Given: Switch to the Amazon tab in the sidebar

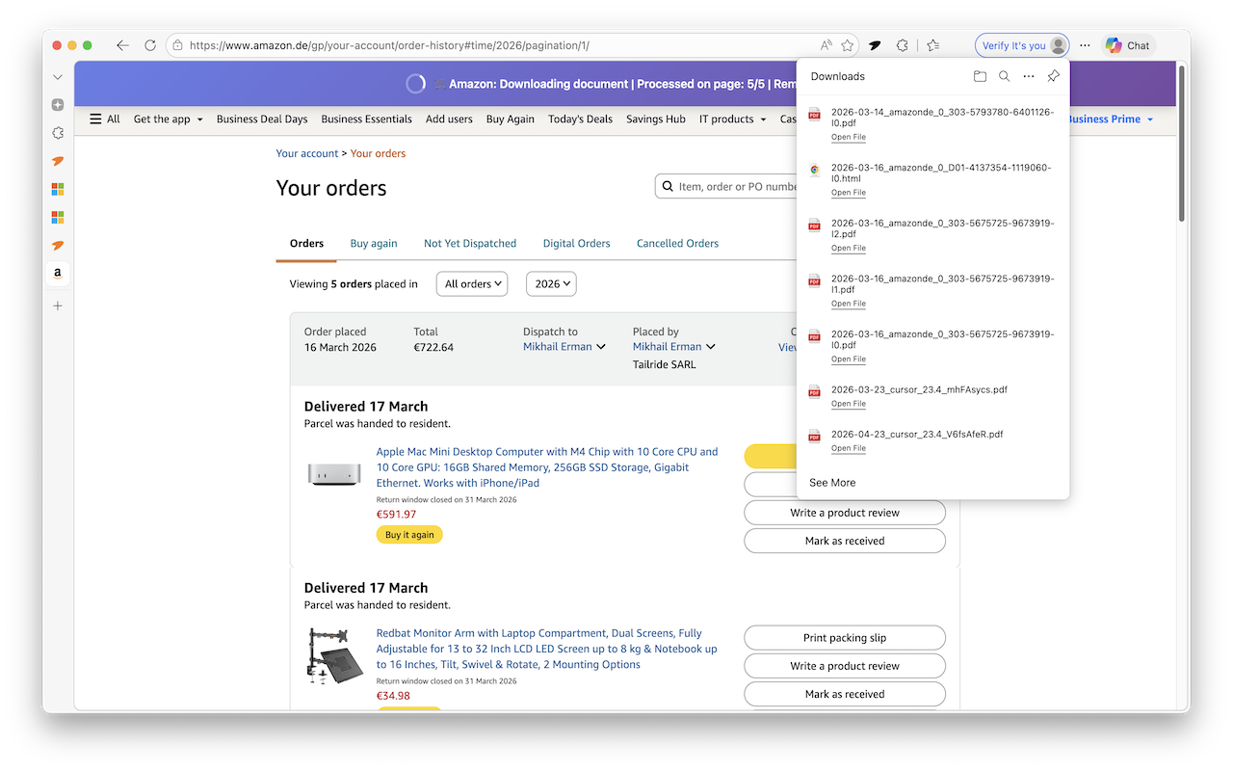Looking at the screenshot, I should tap(58, 274).
